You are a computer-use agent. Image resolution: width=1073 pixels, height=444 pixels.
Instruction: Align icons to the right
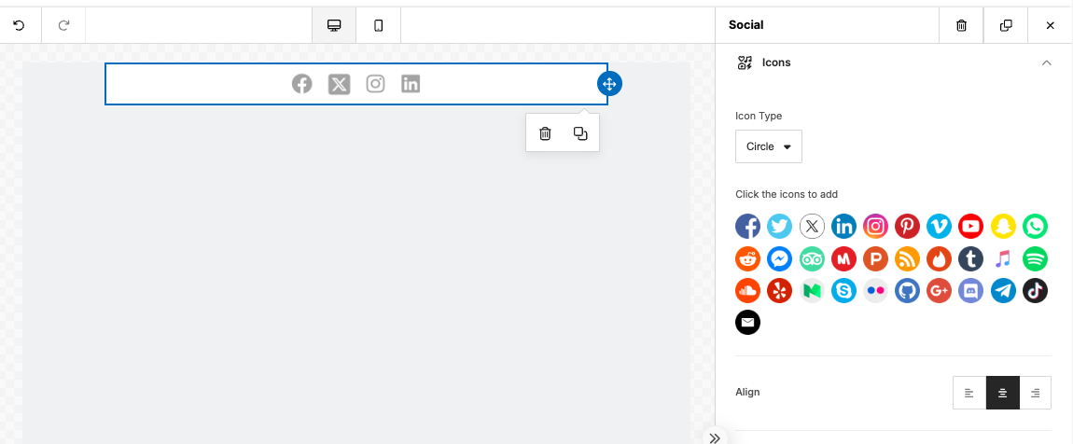(1036, 393)
